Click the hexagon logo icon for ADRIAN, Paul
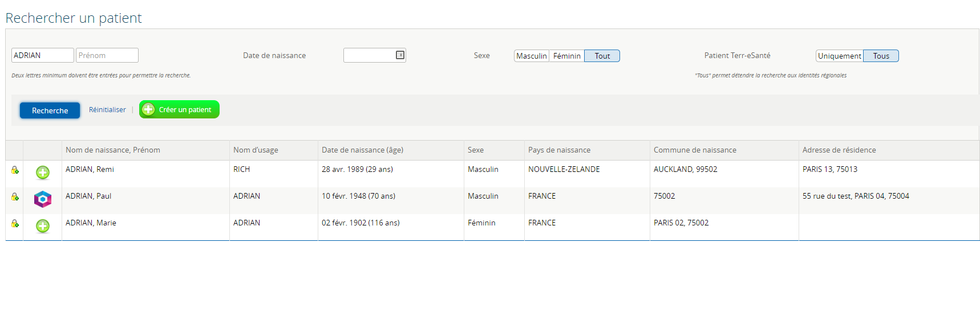Viewport: 980px width, 312px height. 43,199
